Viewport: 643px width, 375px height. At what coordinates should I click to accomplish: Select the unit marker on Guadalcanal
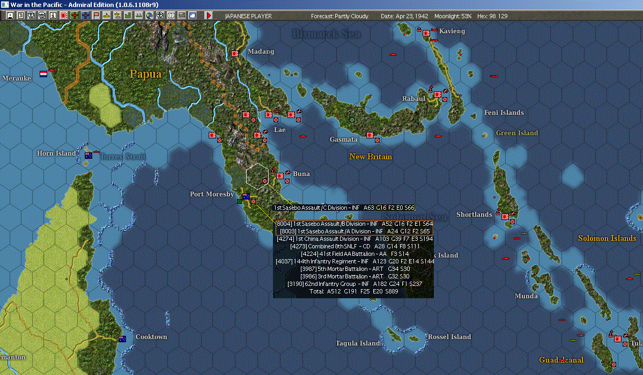coord(614,364)
